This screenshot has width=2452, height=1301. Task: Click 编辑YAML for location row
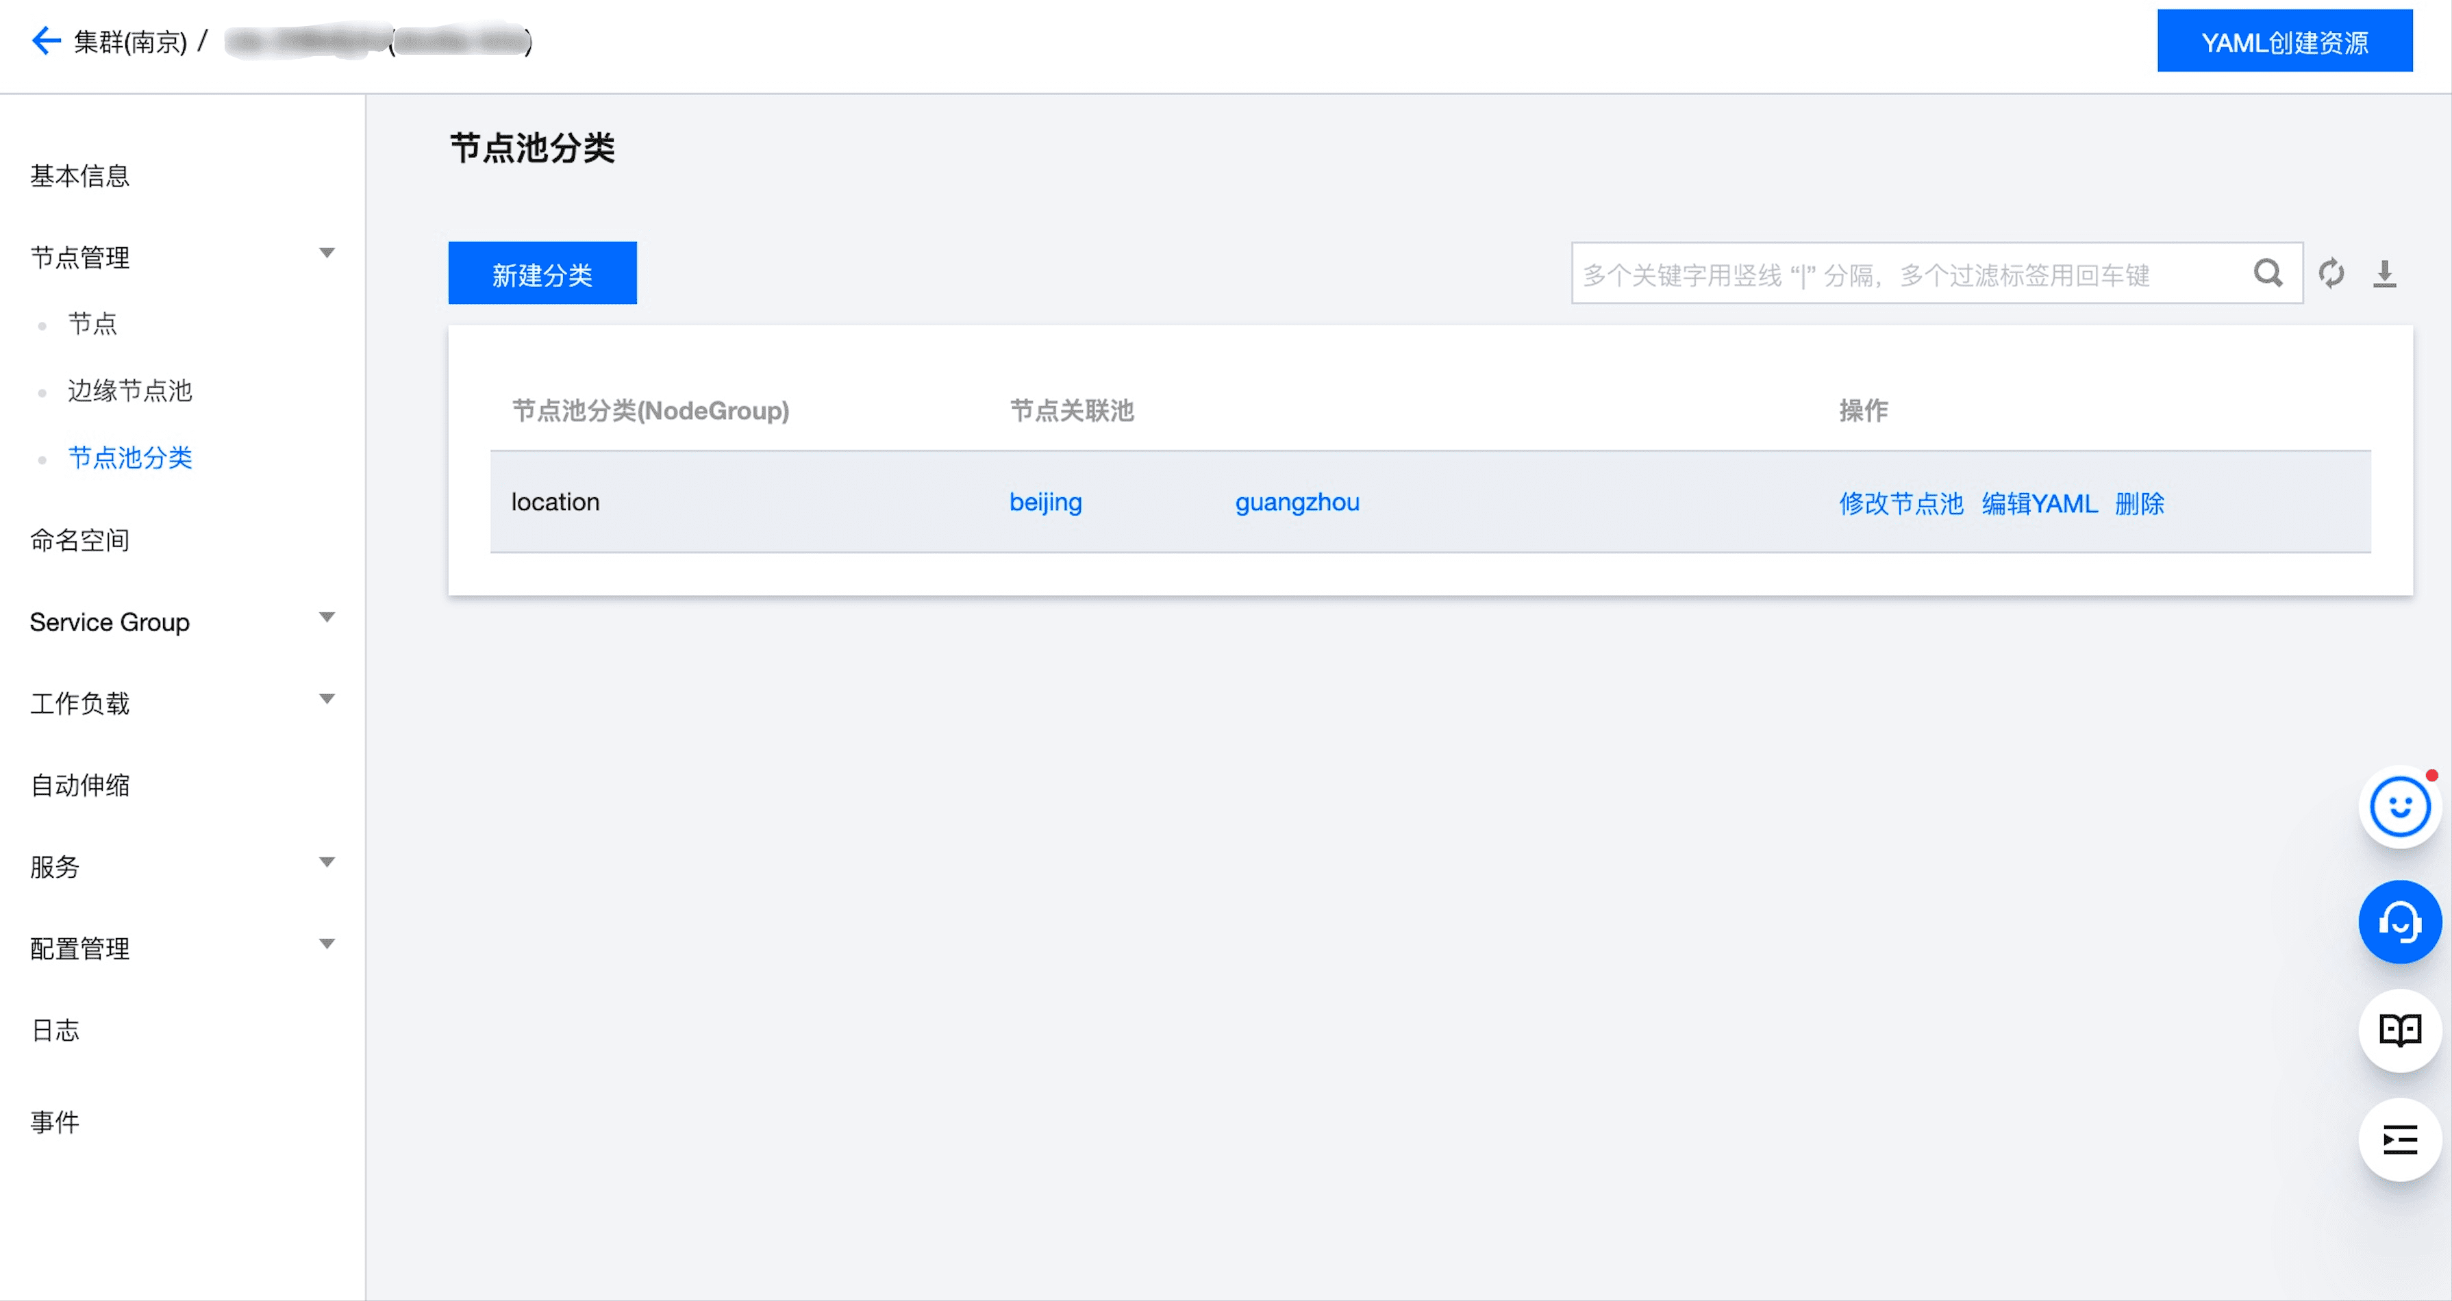click(x=2039, y=503)
